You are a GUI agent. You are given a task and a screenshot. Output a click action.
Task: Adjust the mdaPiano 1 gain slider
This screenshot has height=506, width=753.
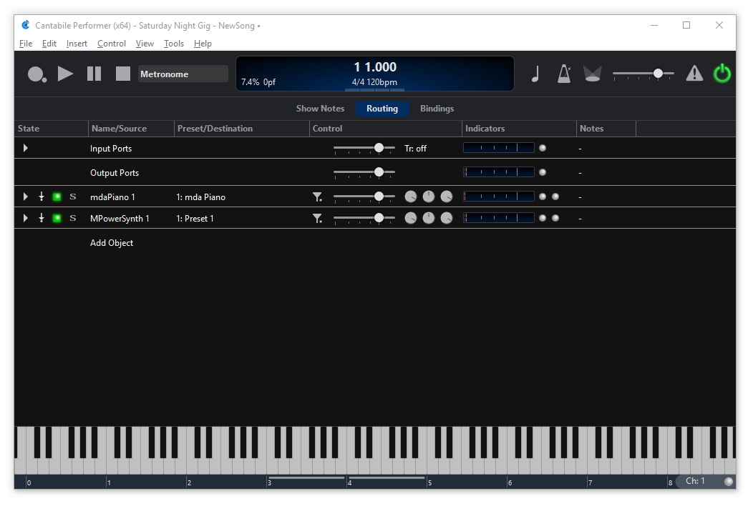[x=364, y=197]
